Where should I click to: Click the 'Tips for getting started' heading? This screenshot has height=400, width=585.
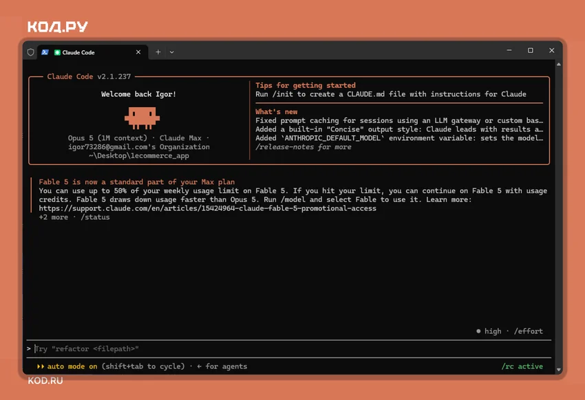pyautogui.click(x=306, y=85)
